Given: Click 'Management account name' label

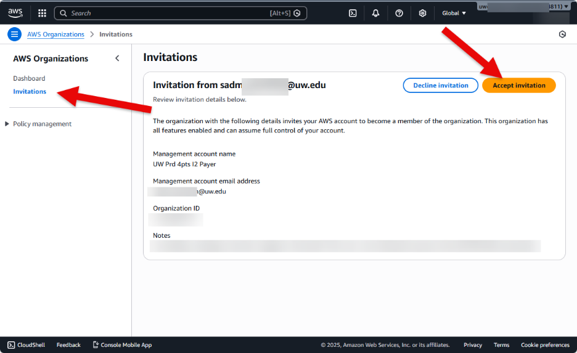Looking at the screenshot, I should (194, 153).
